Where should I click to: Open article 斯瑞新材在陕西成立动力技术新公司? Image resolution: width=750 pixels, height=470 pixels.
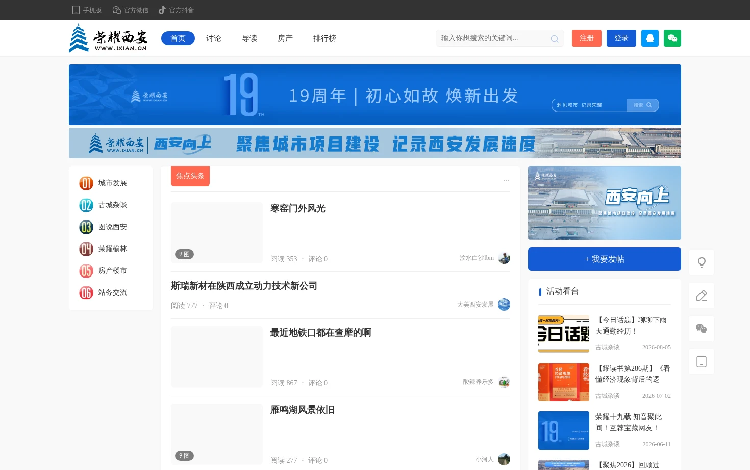(x=244, y=286)
